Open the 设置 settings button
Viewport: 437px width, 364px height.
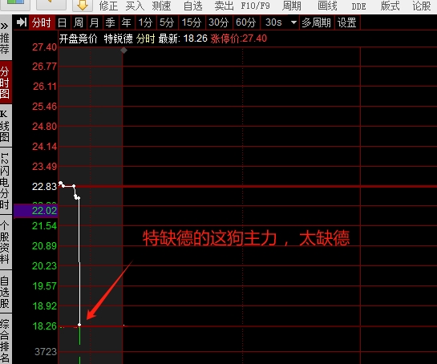pos(347,22)
